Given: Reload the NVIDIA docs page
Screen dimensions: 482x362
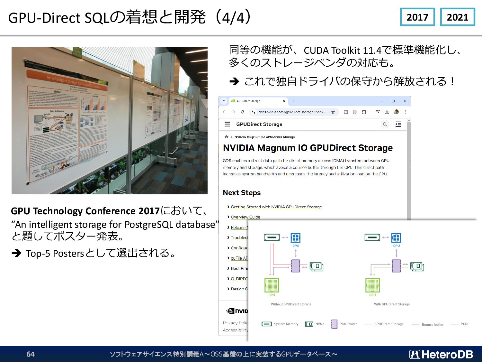Looking at the screenshot, I should (243, 112).
